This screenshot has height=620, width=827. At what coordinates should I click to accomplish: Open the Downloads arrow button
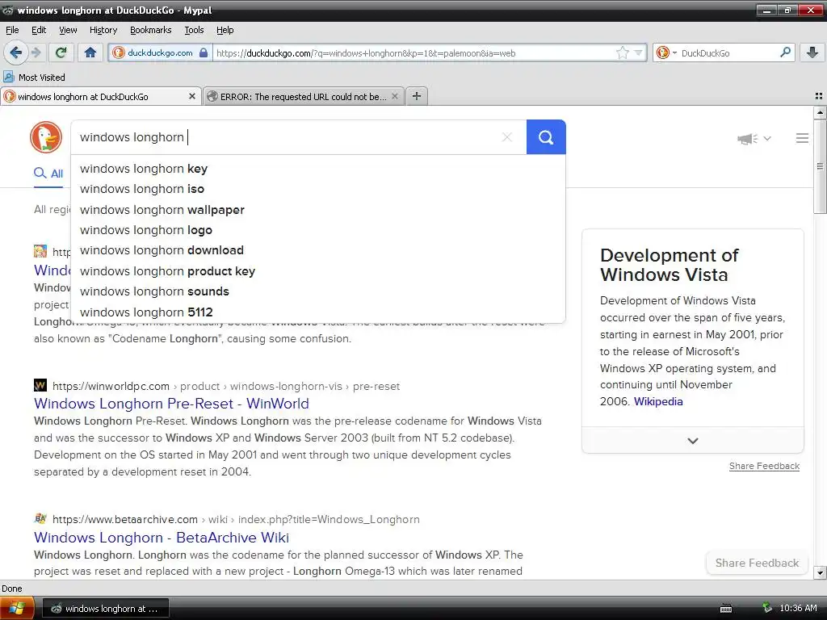pyautogui.click(x=812, y=52)
